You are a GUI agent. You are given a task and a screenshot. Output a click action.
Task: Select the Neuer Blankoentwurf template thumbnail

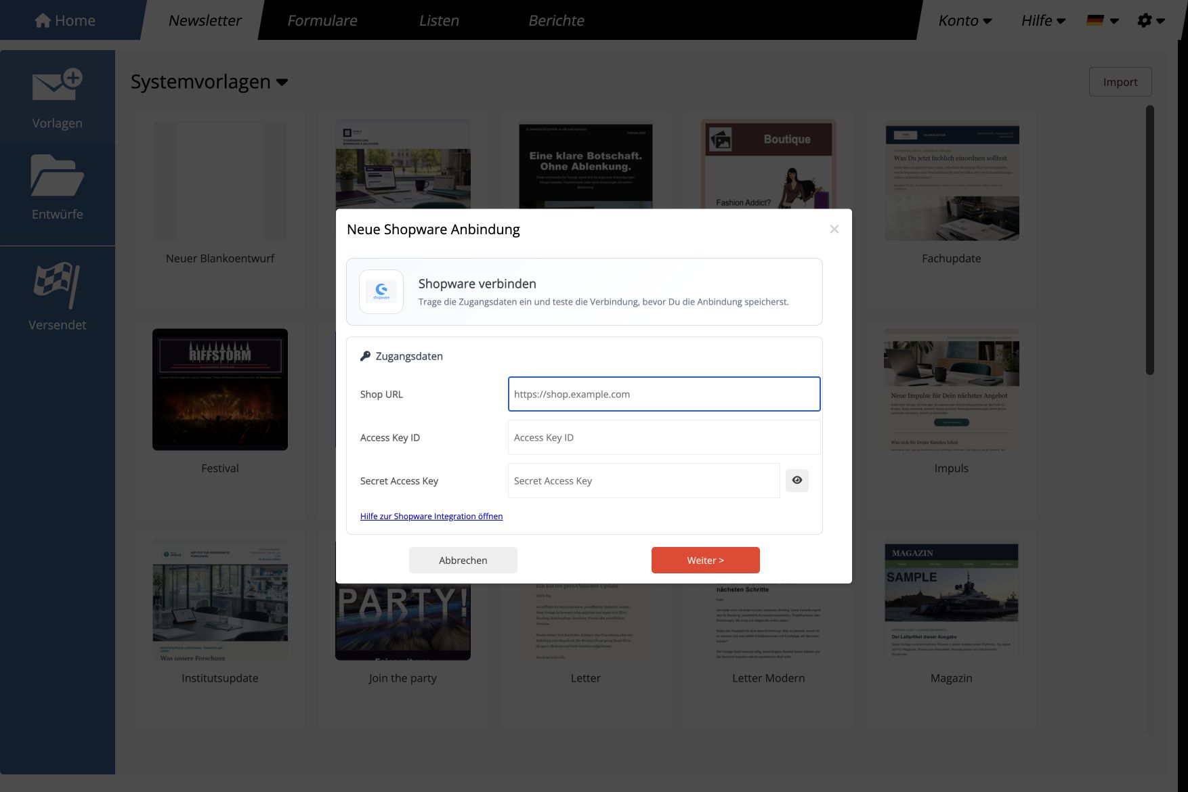[x=220, y=181]
